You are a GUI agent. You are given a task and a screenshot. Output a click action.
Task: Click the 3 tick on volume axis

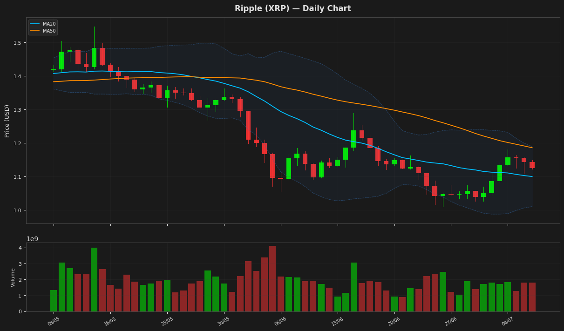(x=21, y=264)
